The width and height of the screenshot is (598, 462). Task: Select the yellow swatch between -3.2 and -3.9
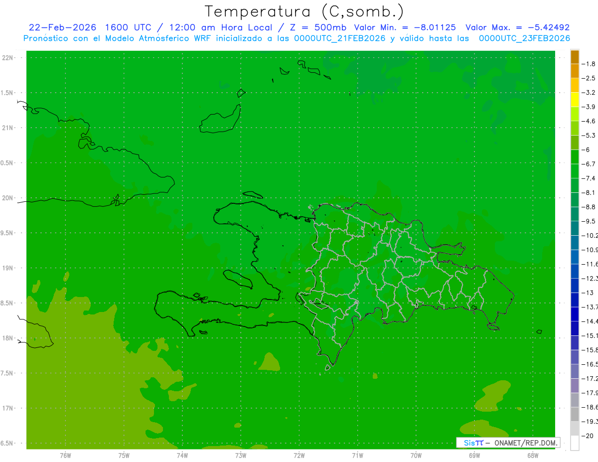(x=575, y=100)
